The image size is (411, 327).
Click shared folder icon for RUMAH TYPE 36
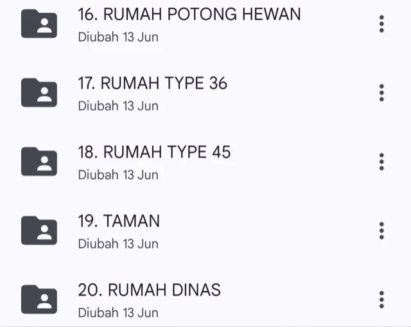tap(39, 93)
